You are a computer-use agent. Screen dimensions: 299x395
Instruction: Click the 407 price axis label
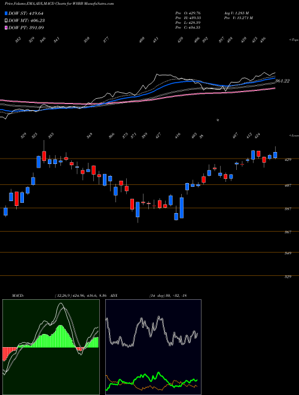click(288, 186)
